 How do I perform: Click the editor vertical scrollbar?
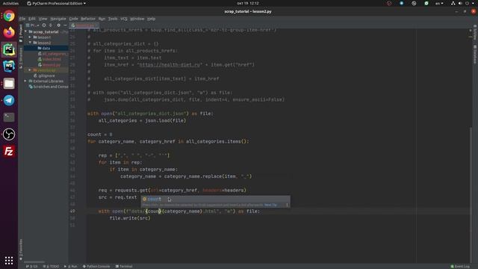[x=471, y=195]
